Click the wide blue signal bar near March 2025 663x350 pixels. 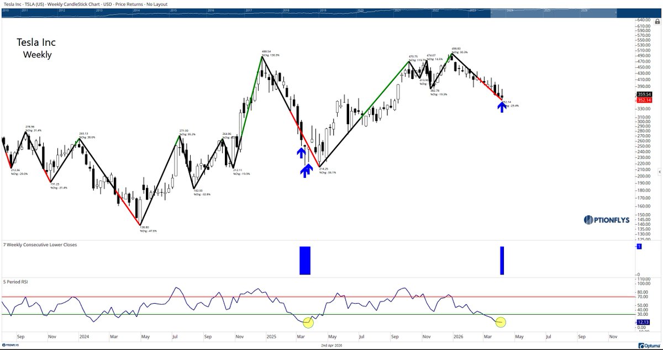click(305, 261)
